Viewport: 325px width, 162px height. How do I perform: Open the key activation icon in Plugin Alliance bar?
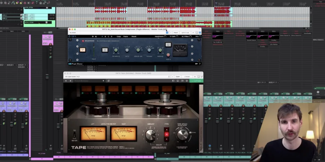coord(196,64)
